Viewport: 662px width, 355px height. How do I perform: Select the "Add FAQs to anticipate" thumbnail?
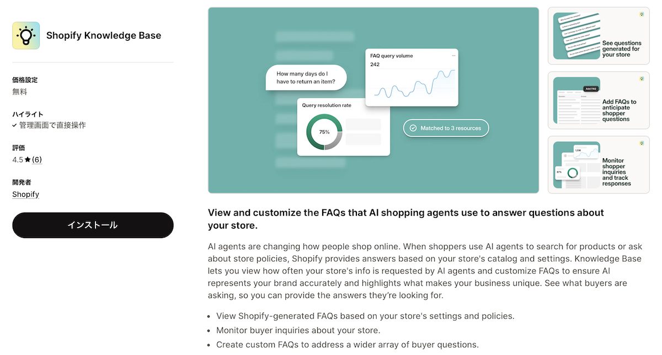(x=599, y=100)
